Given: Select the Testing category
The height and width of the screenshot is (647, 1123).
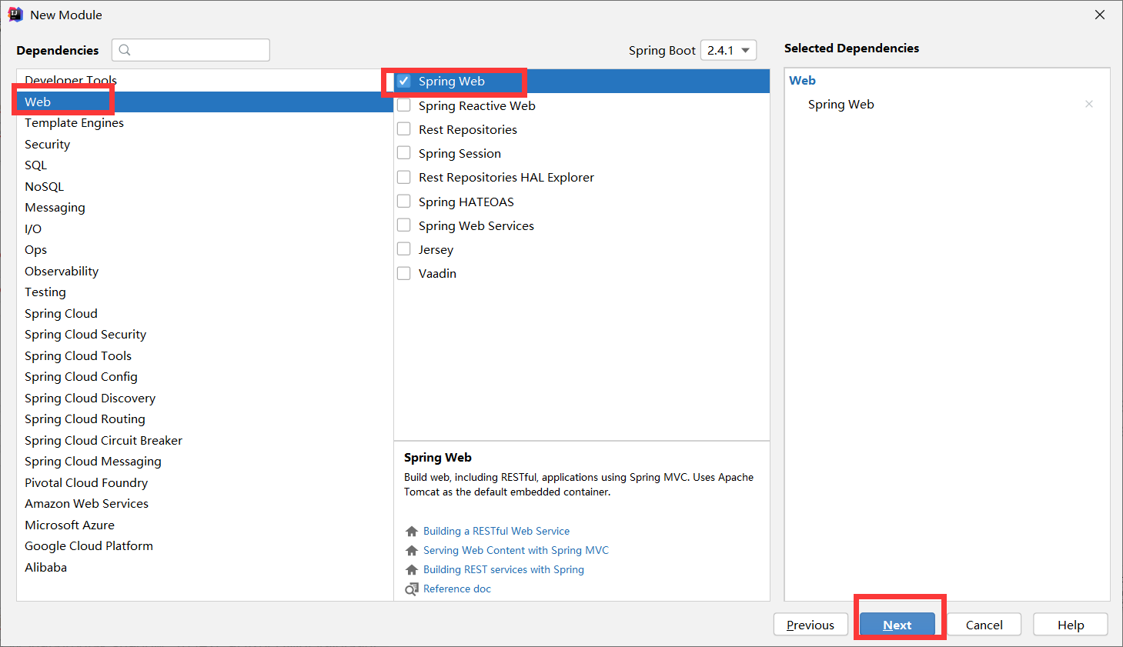Looking at the screenshot, I should (x=205, y=292).
